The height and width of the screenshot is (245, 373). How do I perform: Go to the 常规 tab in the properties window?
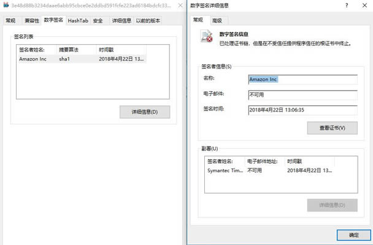click(10, 20)
